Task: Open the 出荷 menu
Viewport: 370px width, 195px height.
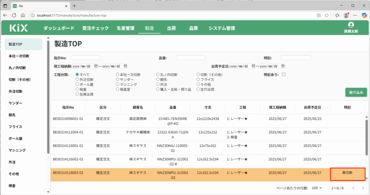Action: (x=172, y=28)
